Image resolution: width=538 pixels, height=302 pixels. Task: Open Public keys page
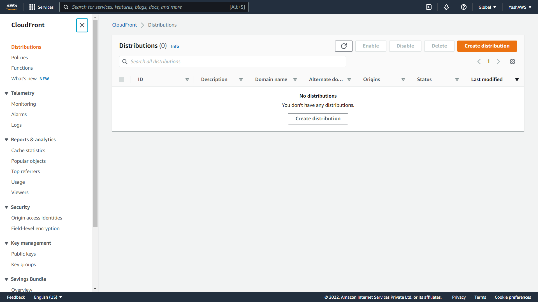tap(24, 254)
